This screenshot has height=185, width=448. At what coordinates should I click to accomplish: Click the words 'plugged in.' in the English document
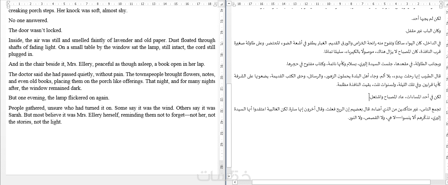21,55
